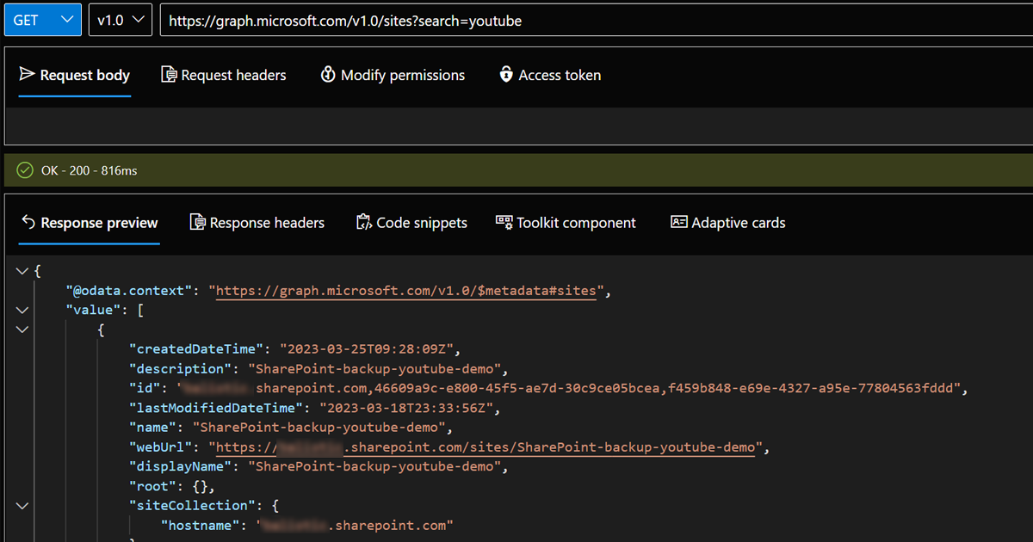The width and height of the screenshot is (1033, 542).
Task: Click the hostname sharepoint.com value
Action: tap(356, 525)
